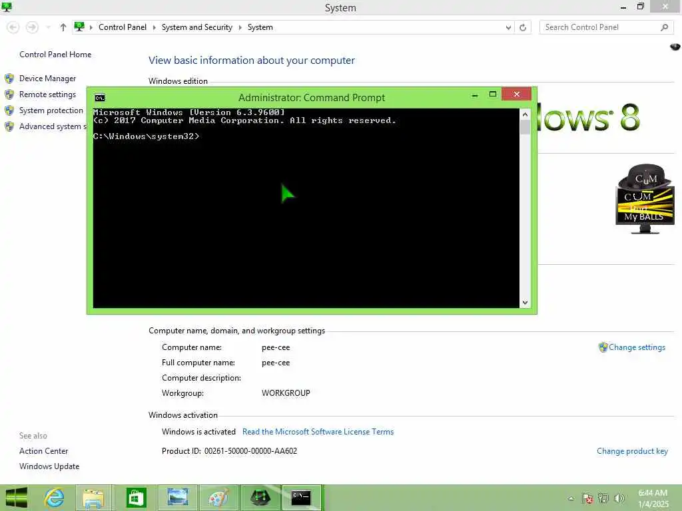The image size is (682, 511).
Task: Open the Action Center flag tray icon
Action: (x=587, y=498)
